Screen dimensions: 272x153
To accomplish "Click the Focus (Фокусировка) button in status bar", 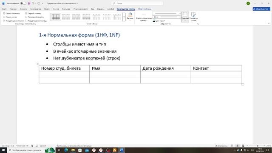I will click(x=221, y=146).
